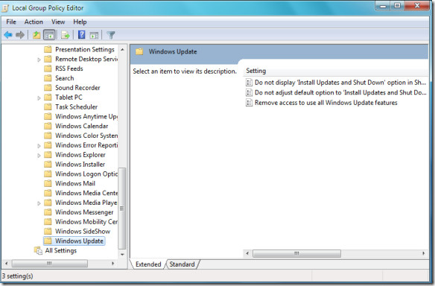This screenshot has height=286, width=435.
Task: Click the tree pane vertical scroll thumb
Action: (x=122, y=209)
